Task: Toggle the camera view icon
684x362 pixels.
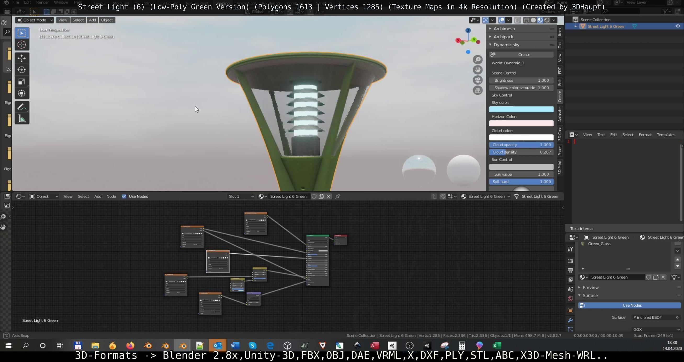Action: point(478,80)
